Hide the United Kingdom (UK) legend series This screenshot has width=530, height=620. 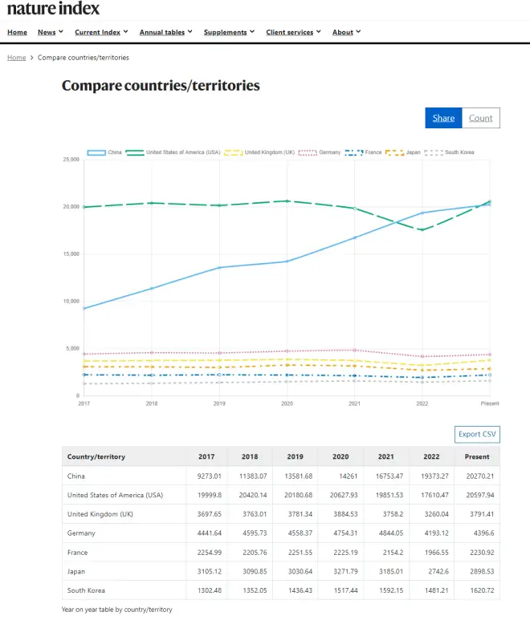233,152
